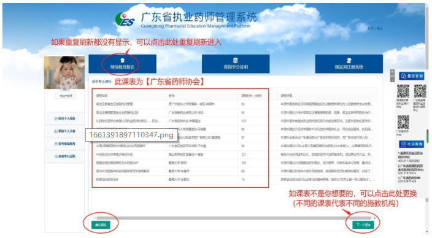Open the 查询学分证明 tile
The width and height of the screenshot is (432, 238).
[236, 64]
